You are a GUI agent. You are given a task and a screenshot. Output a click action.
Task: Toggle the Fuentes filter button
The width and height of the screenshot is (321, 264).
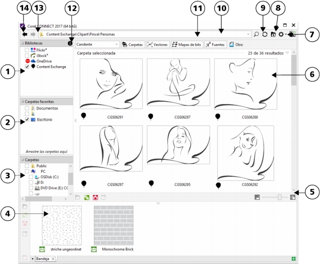click(215, 44)
